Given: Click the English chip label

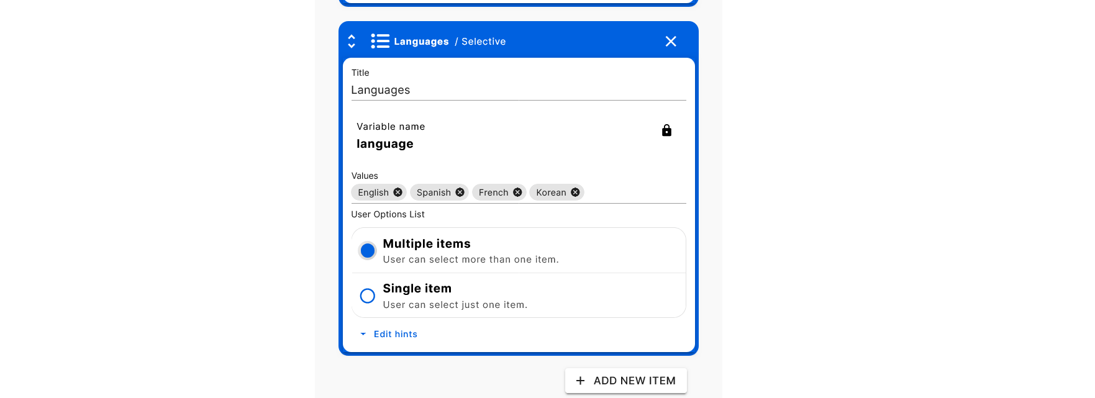Looking at the screenshot, I should (373, 192).
